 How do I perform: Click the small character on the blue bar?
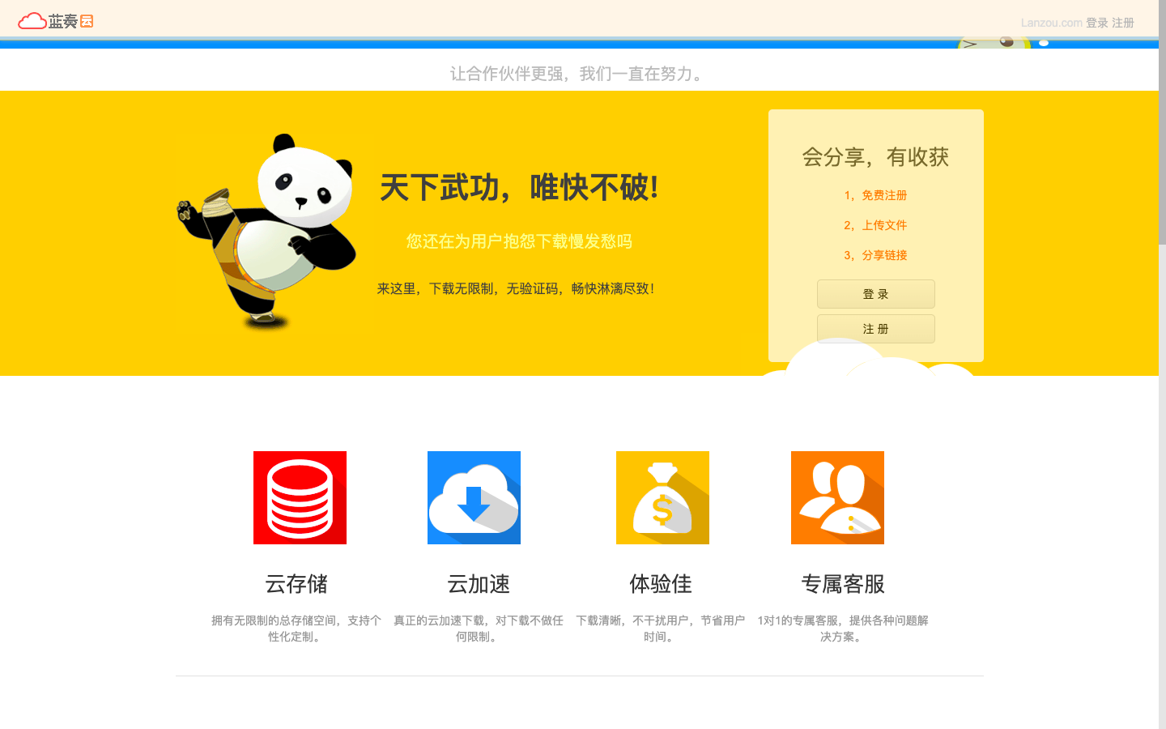(1004, 42)
